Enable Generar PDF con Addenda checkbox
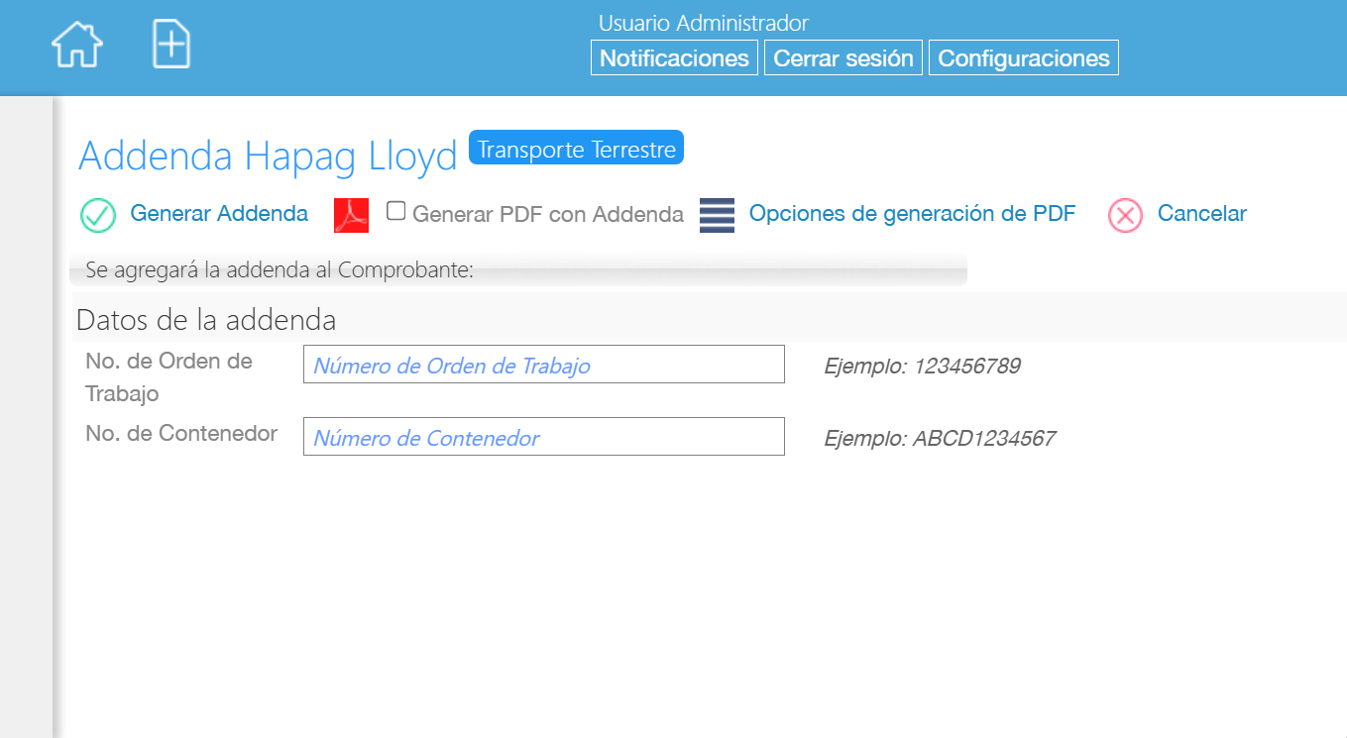Viewport: 1347px width, 738px height. tap(396, 211)
